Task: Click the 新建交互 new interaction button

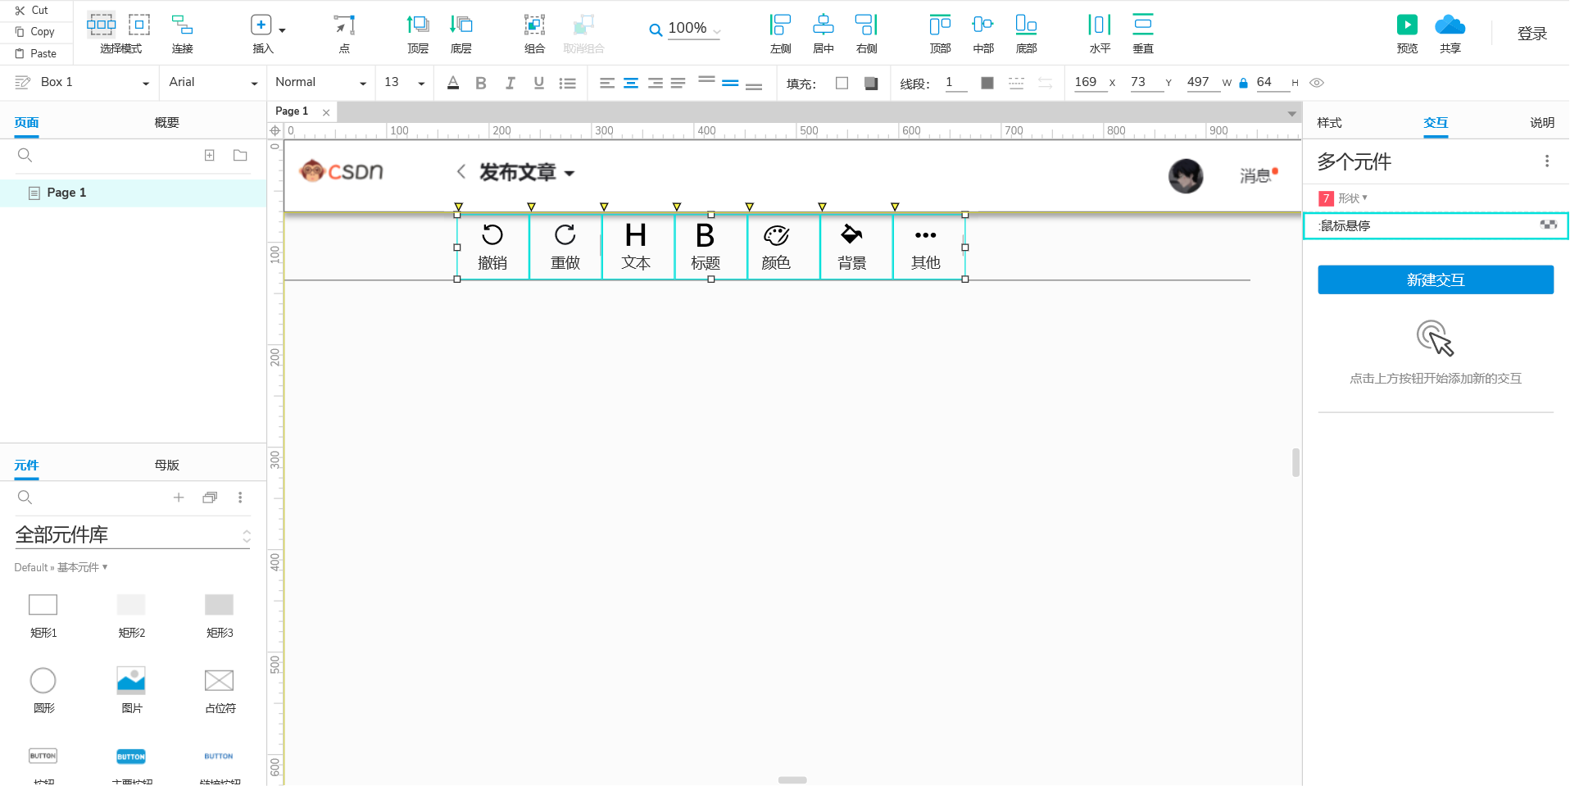Action: click(x=1436, y=279)
